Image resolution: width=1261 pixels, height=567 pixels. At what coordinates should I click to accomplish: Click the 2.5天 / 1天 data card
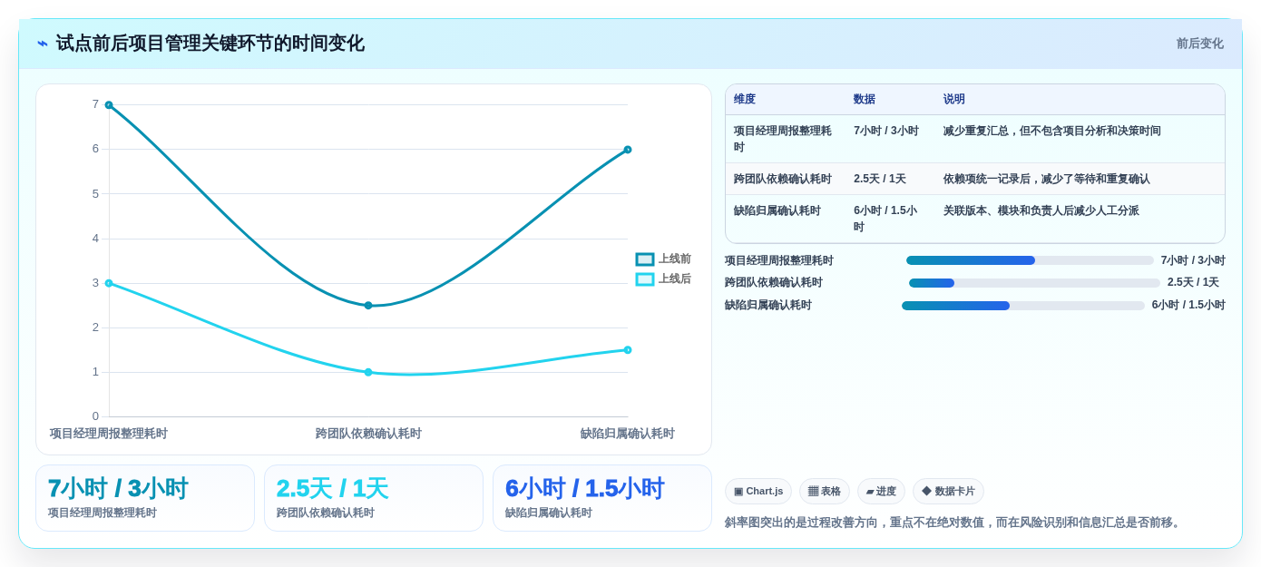(374, 498)
